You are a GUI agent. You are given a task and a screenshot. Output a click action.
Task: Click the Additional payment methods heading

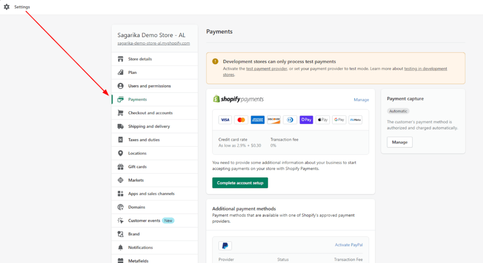[x=244, y=208]
